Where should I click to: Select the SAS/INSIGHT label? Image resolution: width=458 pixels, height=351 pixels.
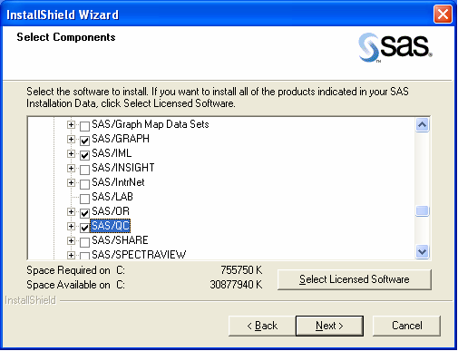pyautogui.click(x=123, y=168)
